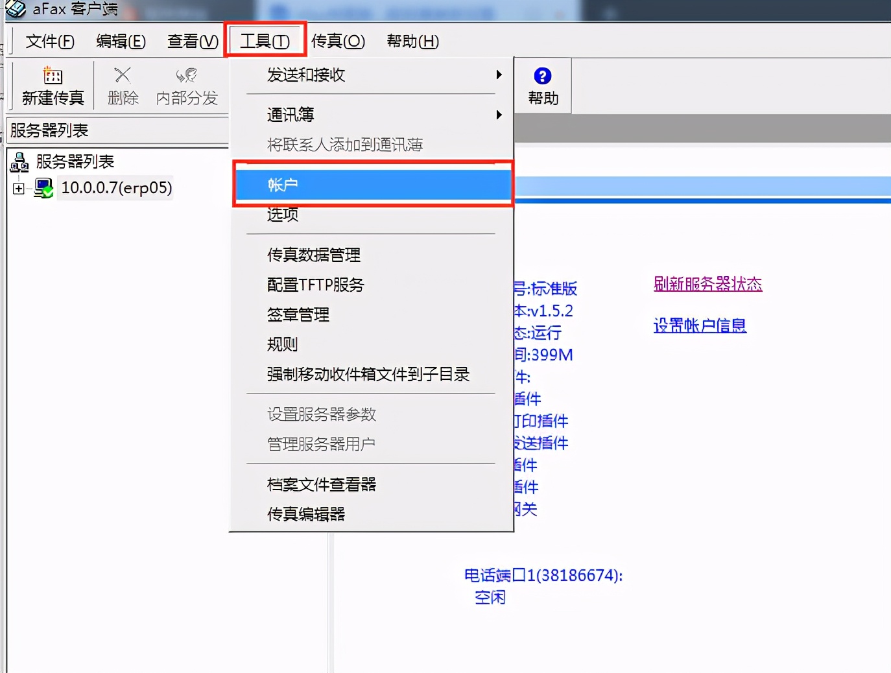Open the 通讯簿 submenu arrow
Image resolution: width=891 pixels, height=673 pixels.
499,115
